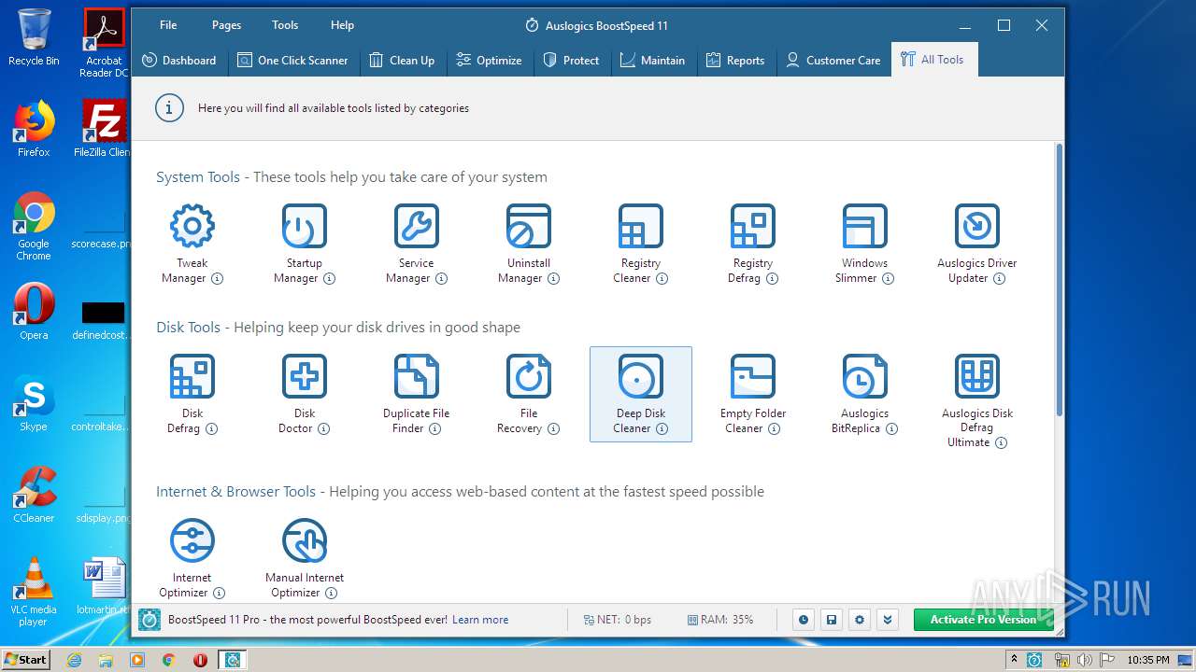Screen dimensions: 1196x672
Task: Click the taskbar clock showing 10:35 PM
Action: point(1148,660)
